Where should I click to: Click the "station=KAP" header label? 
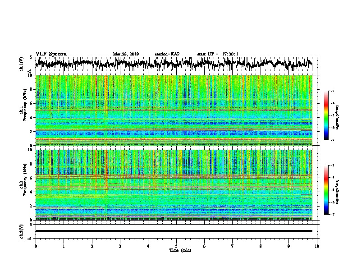click(167, 54)
